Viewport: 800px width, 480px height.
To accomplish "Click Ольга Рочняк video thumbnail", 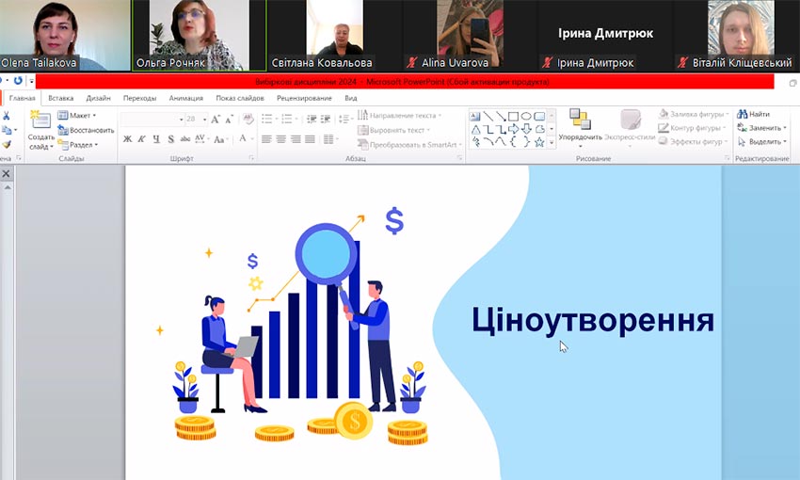I will pos(199,35).
